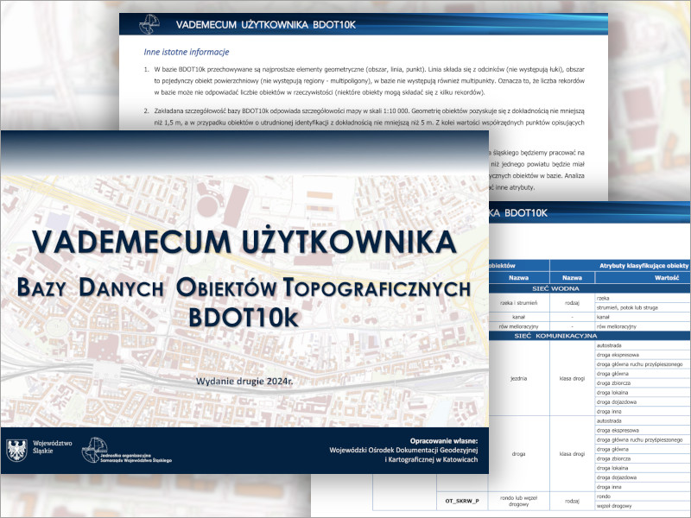Click the 'rondo lub węzeł drogowy' cell
Image resolution: width=691 pixels, height=518 pixels.
519,501
